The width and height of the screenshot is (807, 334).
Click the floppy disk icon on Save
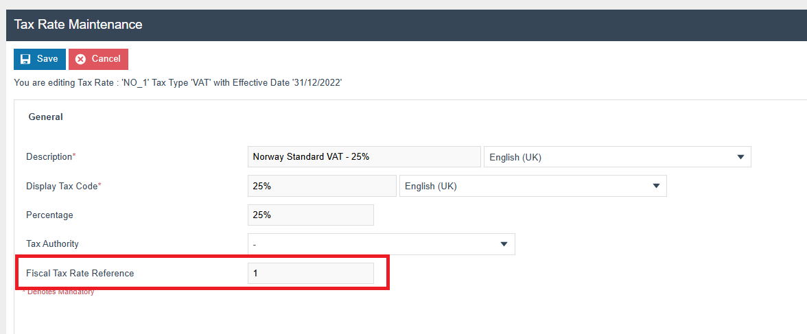pos(26,59)
